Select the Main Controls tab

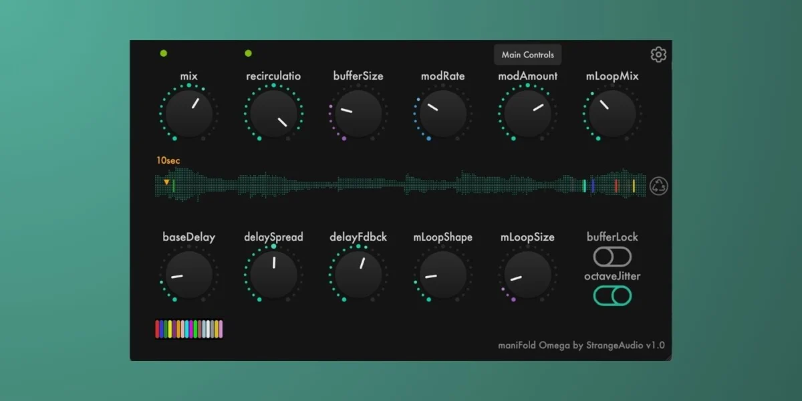click(528, 55)
